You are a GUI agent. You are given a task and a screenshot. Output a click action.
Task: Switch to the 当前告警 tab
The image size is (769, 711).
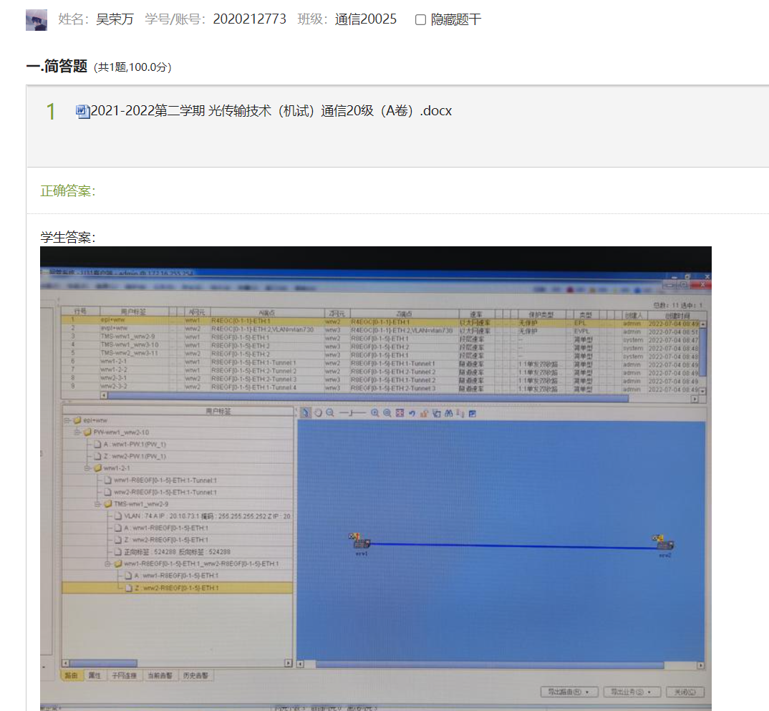click(x=159, y=675)
